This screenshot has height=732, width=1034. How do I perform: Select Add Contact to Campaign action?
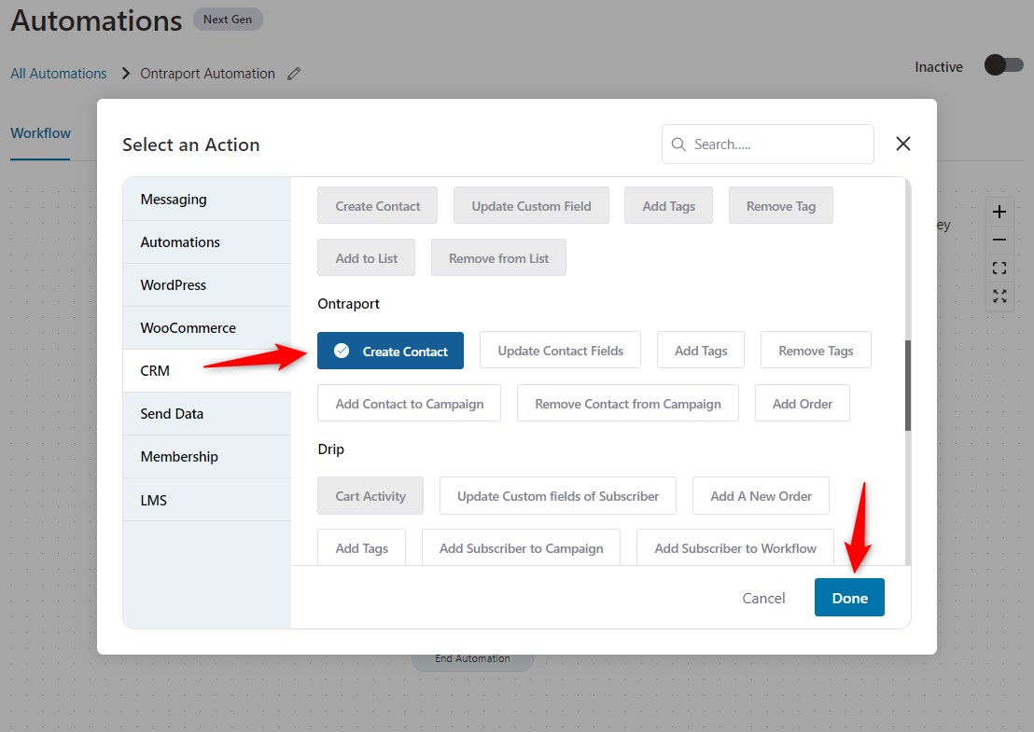click(x=409, y=404)
